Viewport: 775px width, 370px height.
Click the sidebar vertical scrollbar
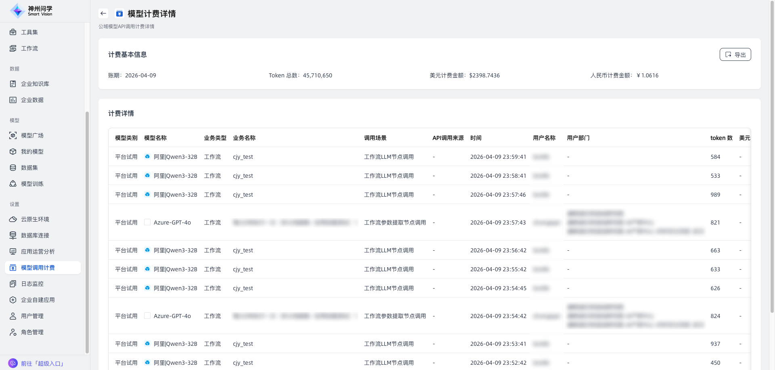(87, 232)
